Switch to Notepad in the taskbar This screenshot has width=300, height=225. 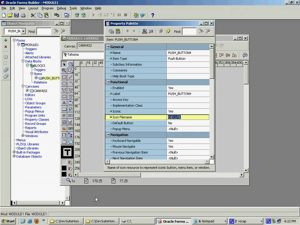(x=210, y=221)
